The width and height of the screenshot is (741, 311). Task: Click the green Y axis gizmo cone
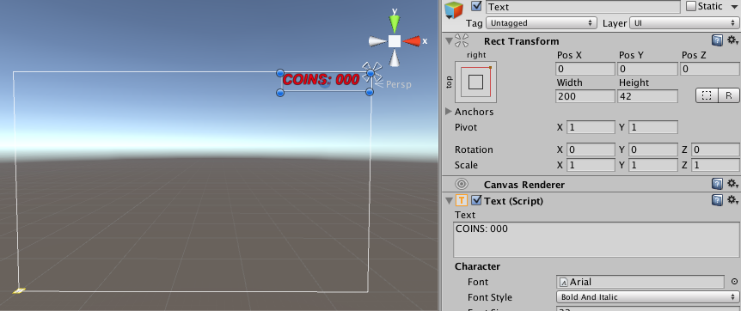(x=394, y=24)
